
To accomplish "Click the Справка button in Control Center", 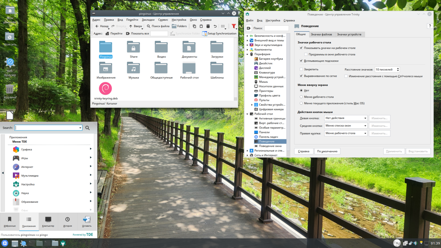I will [304, 151].
